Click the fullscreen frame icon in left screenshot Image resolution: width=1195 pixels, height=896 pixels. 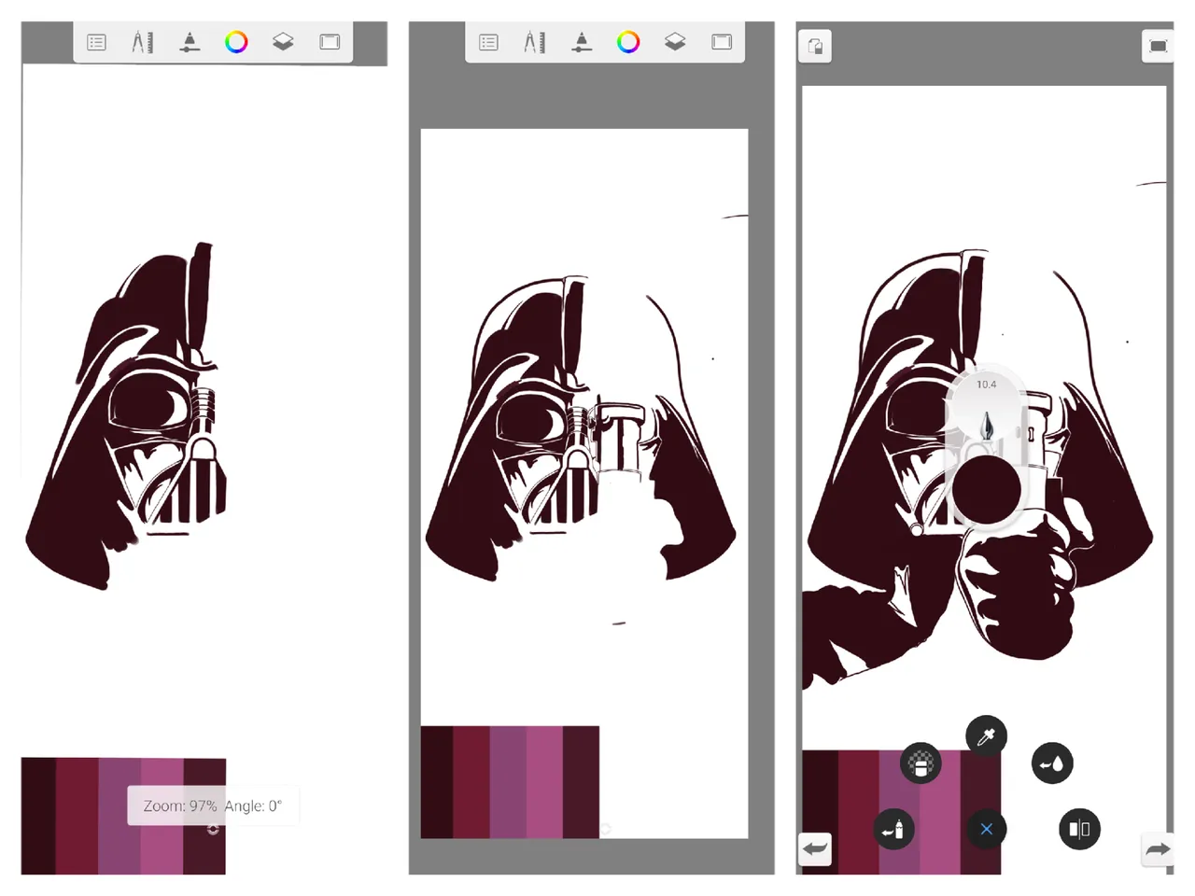(x=330, y=42)
